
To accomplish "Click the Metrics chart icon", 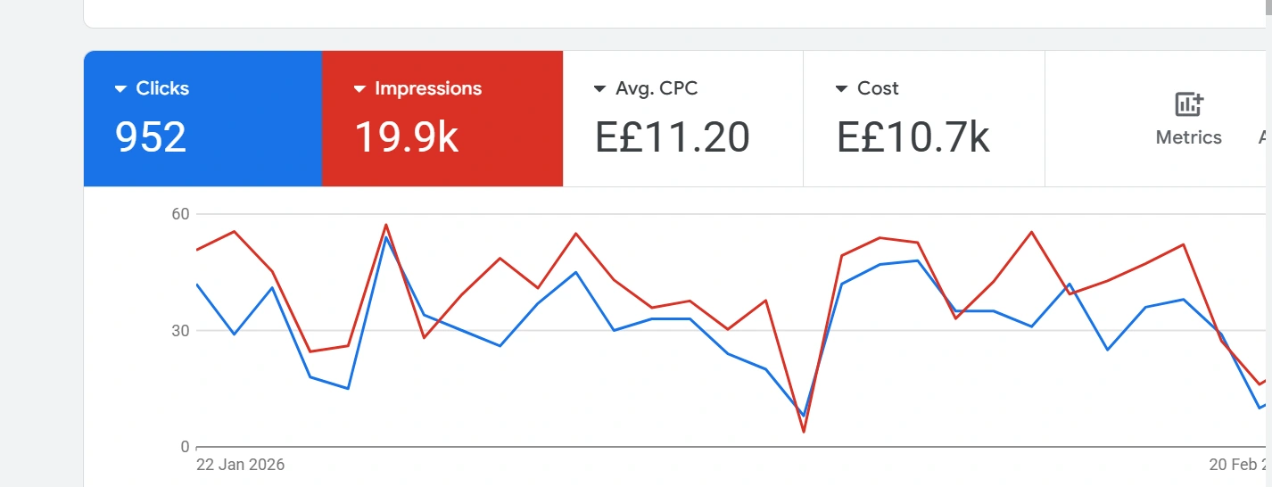I will point(1189,104).
